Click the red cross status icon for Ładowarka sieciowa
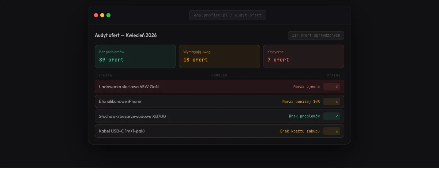 [332, 87]
